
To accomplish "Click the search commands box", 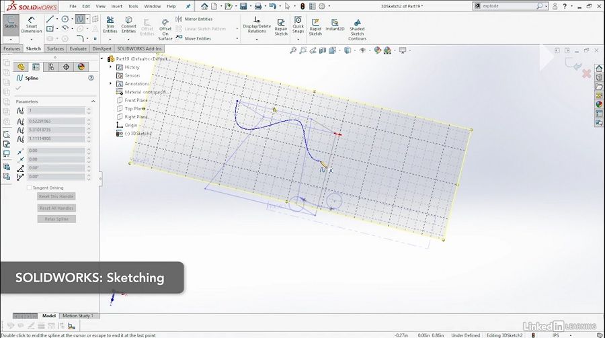I will pyautogui.click(x=509, y=6).
